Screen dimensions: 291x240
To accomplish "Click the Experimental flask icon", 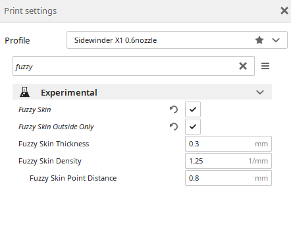I will point(24,92).
